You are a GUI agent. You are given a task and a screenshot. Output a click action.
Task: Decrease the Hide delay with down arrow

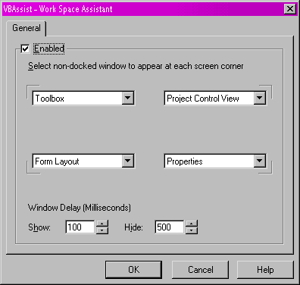coord(192,230)
